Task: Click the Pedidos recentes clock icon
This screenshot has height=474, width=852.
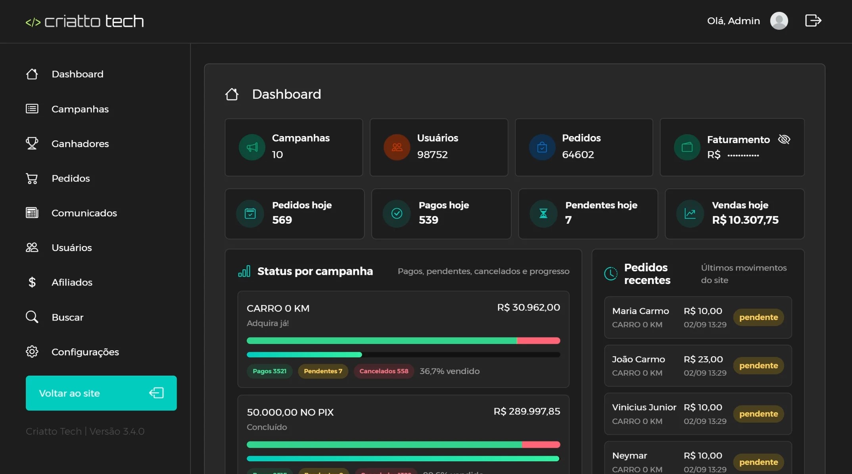Action: pyautogui.click(x=611, y=273)
